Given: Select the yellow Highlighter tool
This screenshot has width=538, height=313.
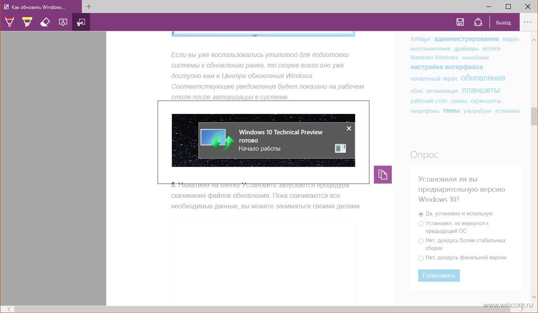Looking at the screenshot, I should pyautogui.click(x=27, y=22).
